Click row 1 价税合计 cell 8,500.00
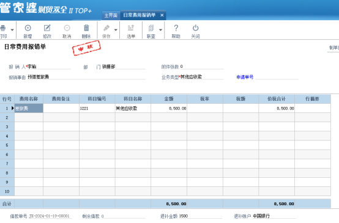The width and height of the screenshot is (339, 223). pyautogui.click(x=277, y=108)
